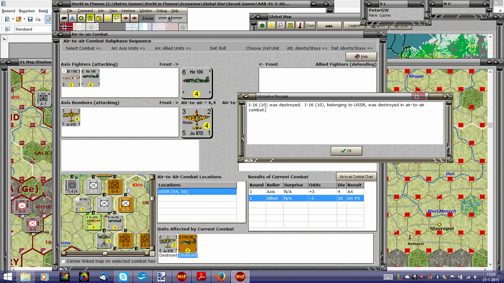Click the ship silhouette button in Global Map
Image resolution: width=504 pixels, height=283 pixels.
[x=329, y=25]
